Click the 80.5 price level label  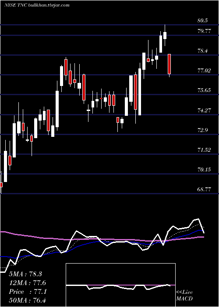pyautogui.click(x=203, y=20)
